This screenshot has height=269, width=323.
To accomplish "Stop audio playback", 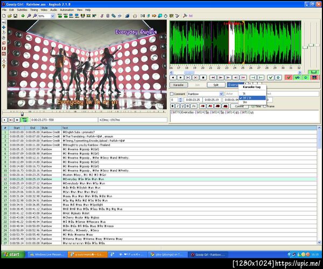I will point(203,78).
